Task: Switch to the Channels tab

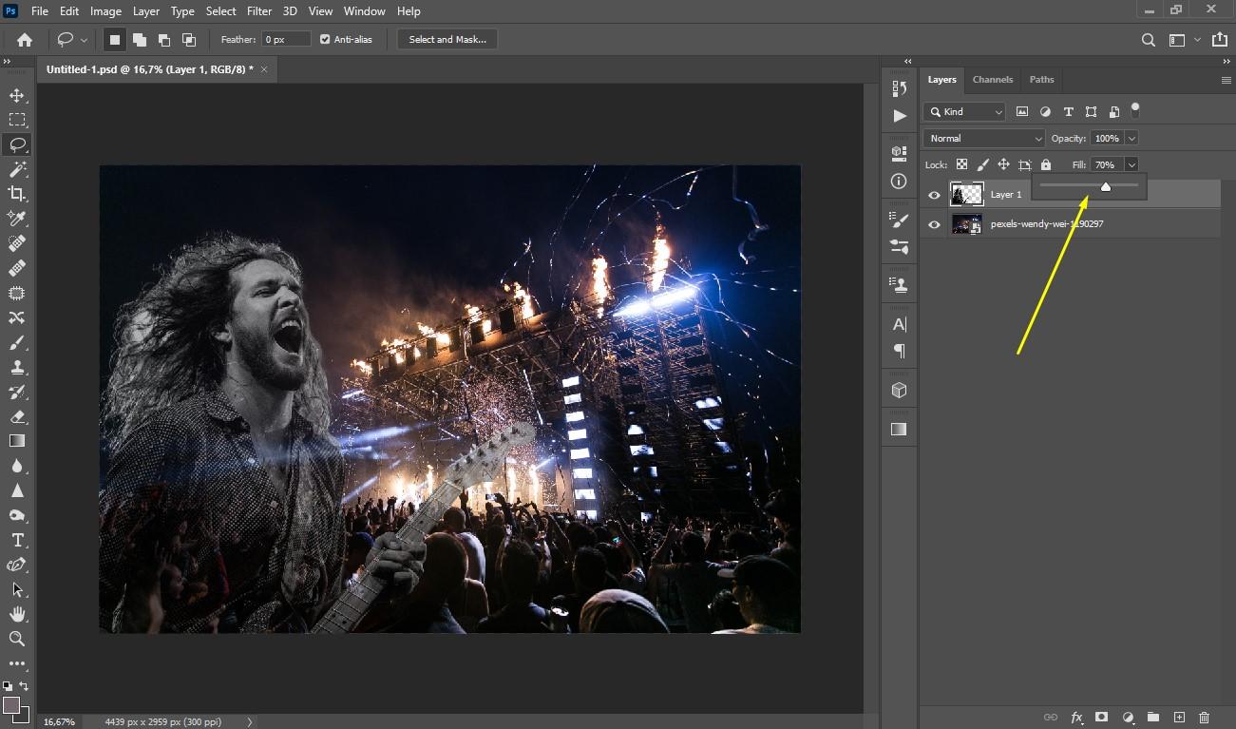Action: tap(993, 80)
